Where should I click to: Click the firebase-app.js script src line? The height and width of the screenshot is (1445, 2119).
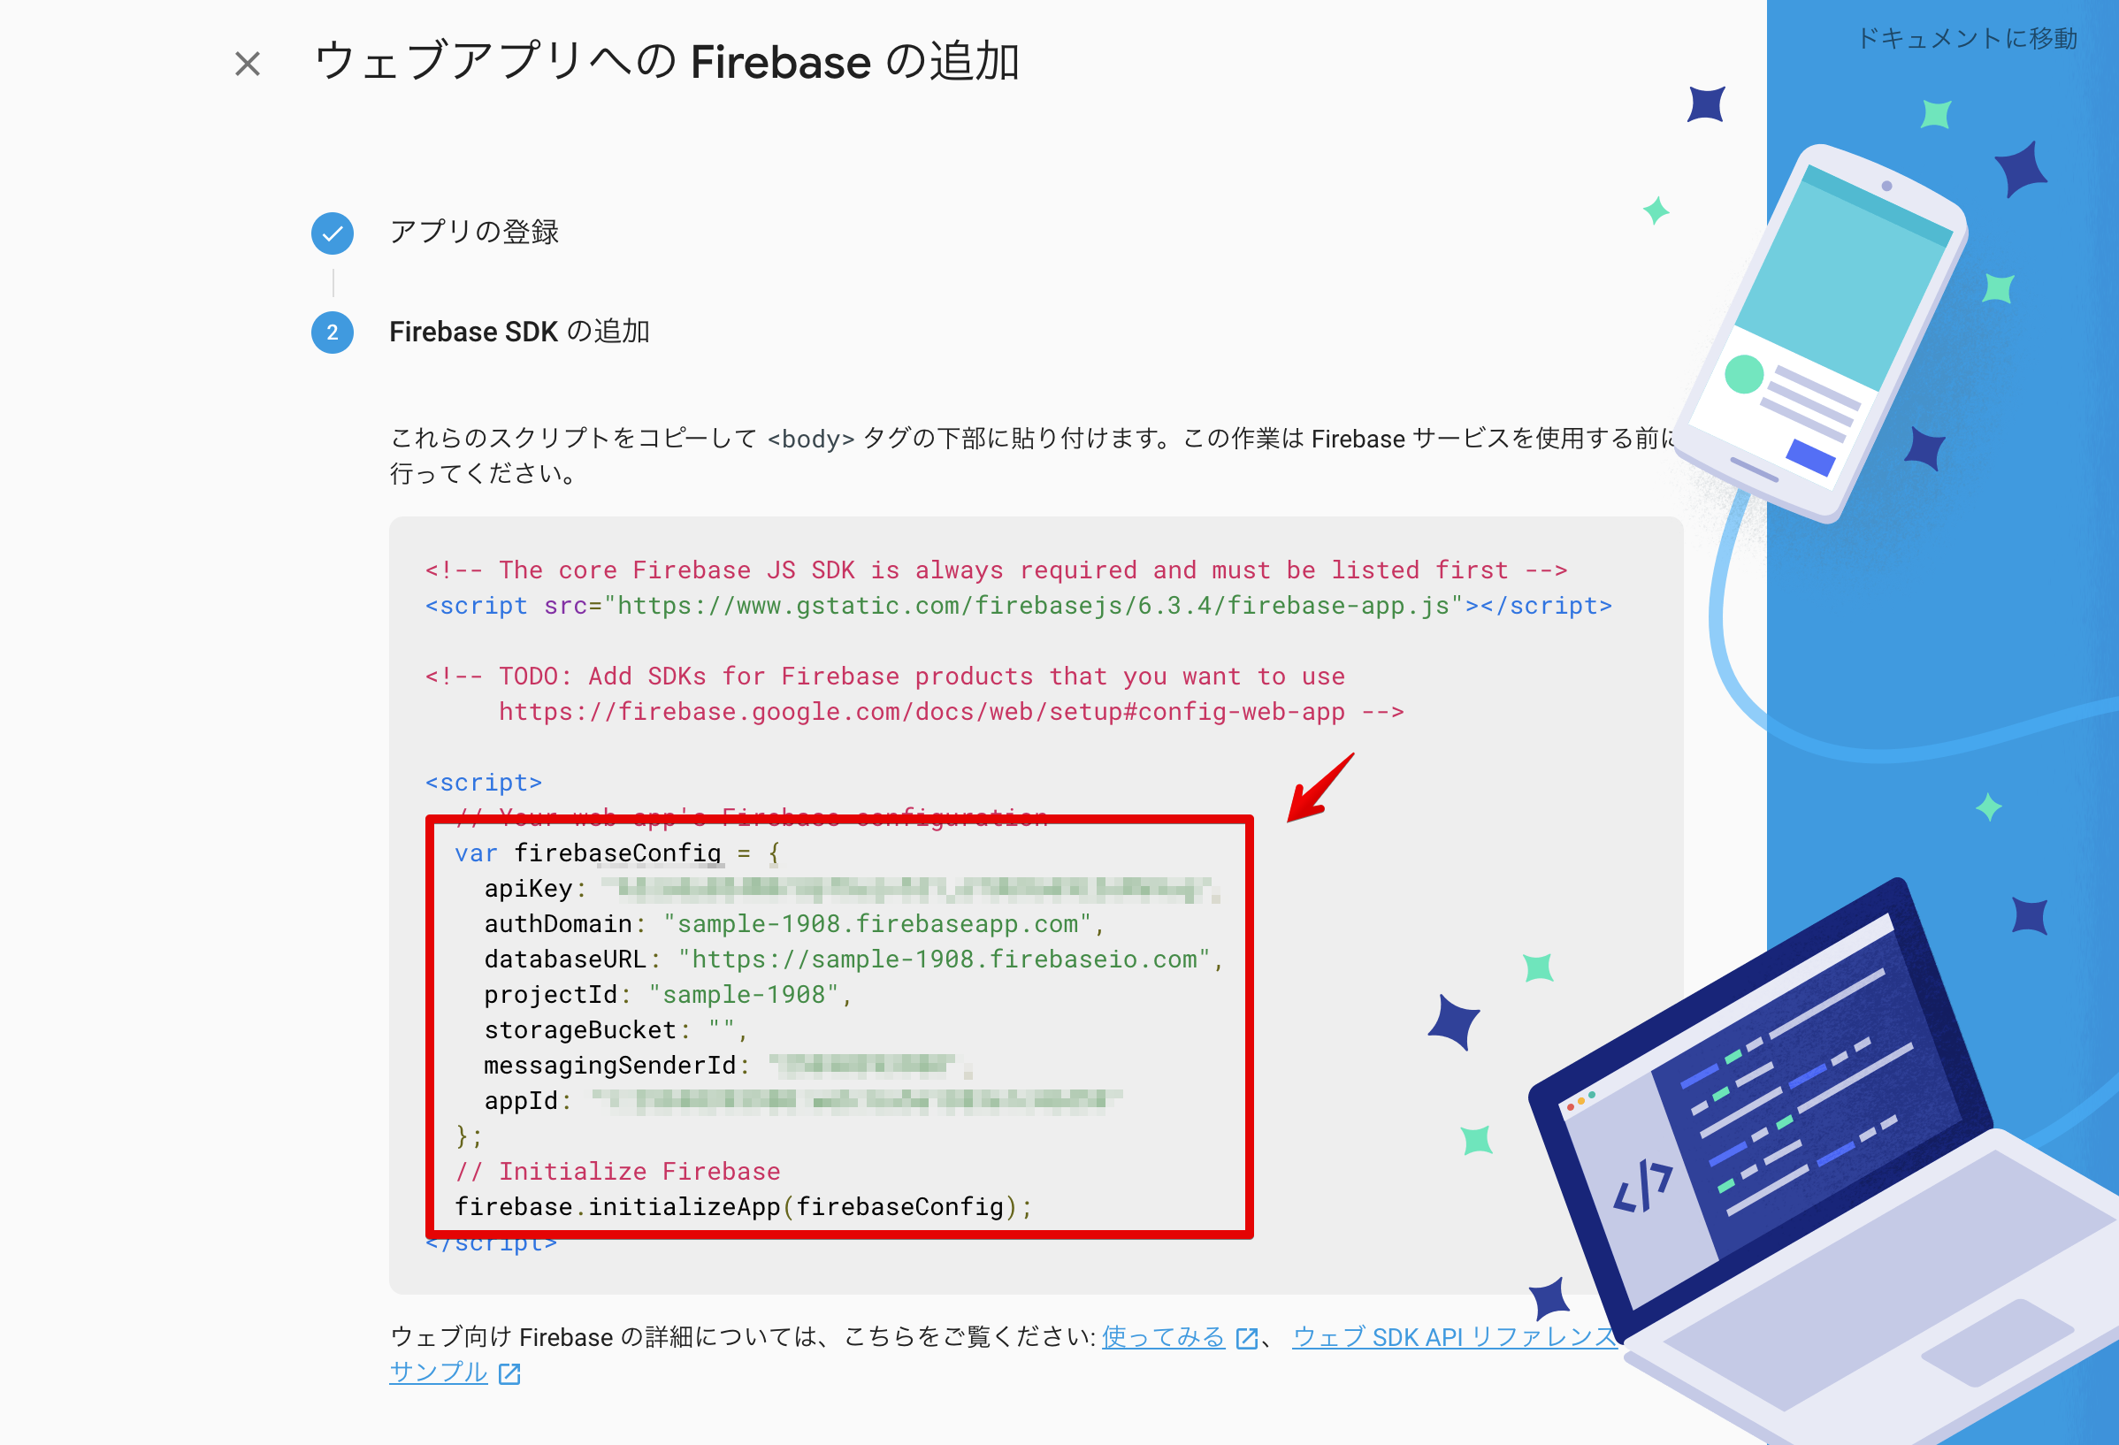(x=1019, y=606)
